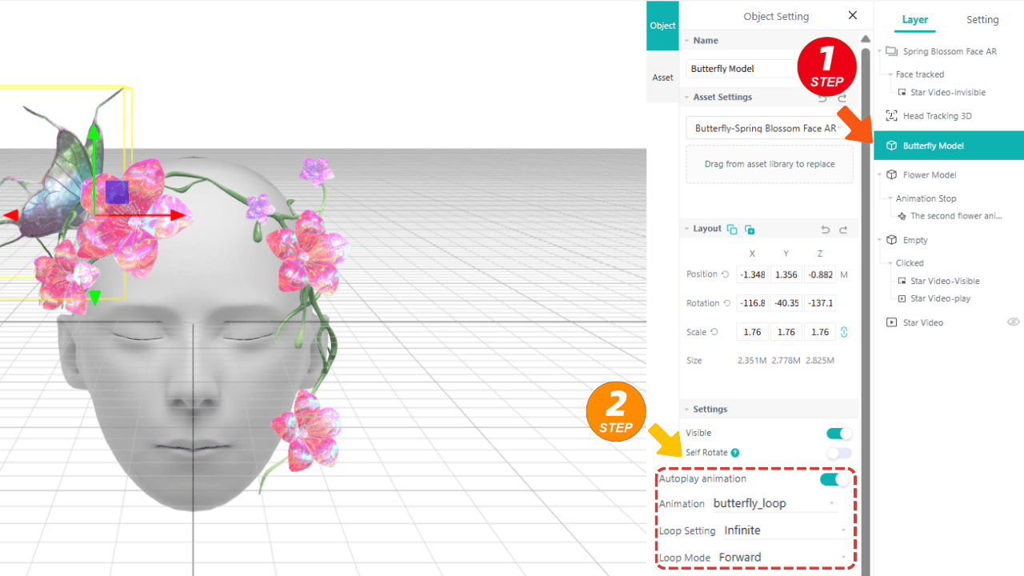Click the reset icon next to Position
The width and height of the screenshot is (1024, 576).
725,274
